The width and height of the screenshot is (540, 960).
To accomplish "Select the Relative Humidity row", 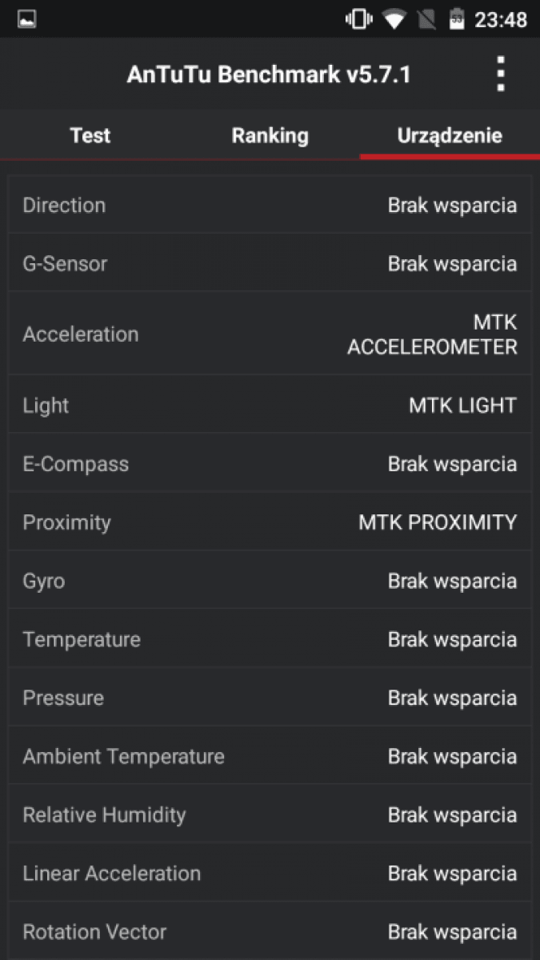I will pos(270,815).
